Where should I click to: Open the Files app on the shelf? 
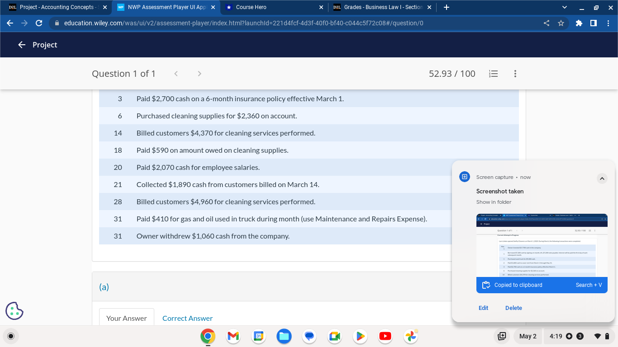click(284, 336)
